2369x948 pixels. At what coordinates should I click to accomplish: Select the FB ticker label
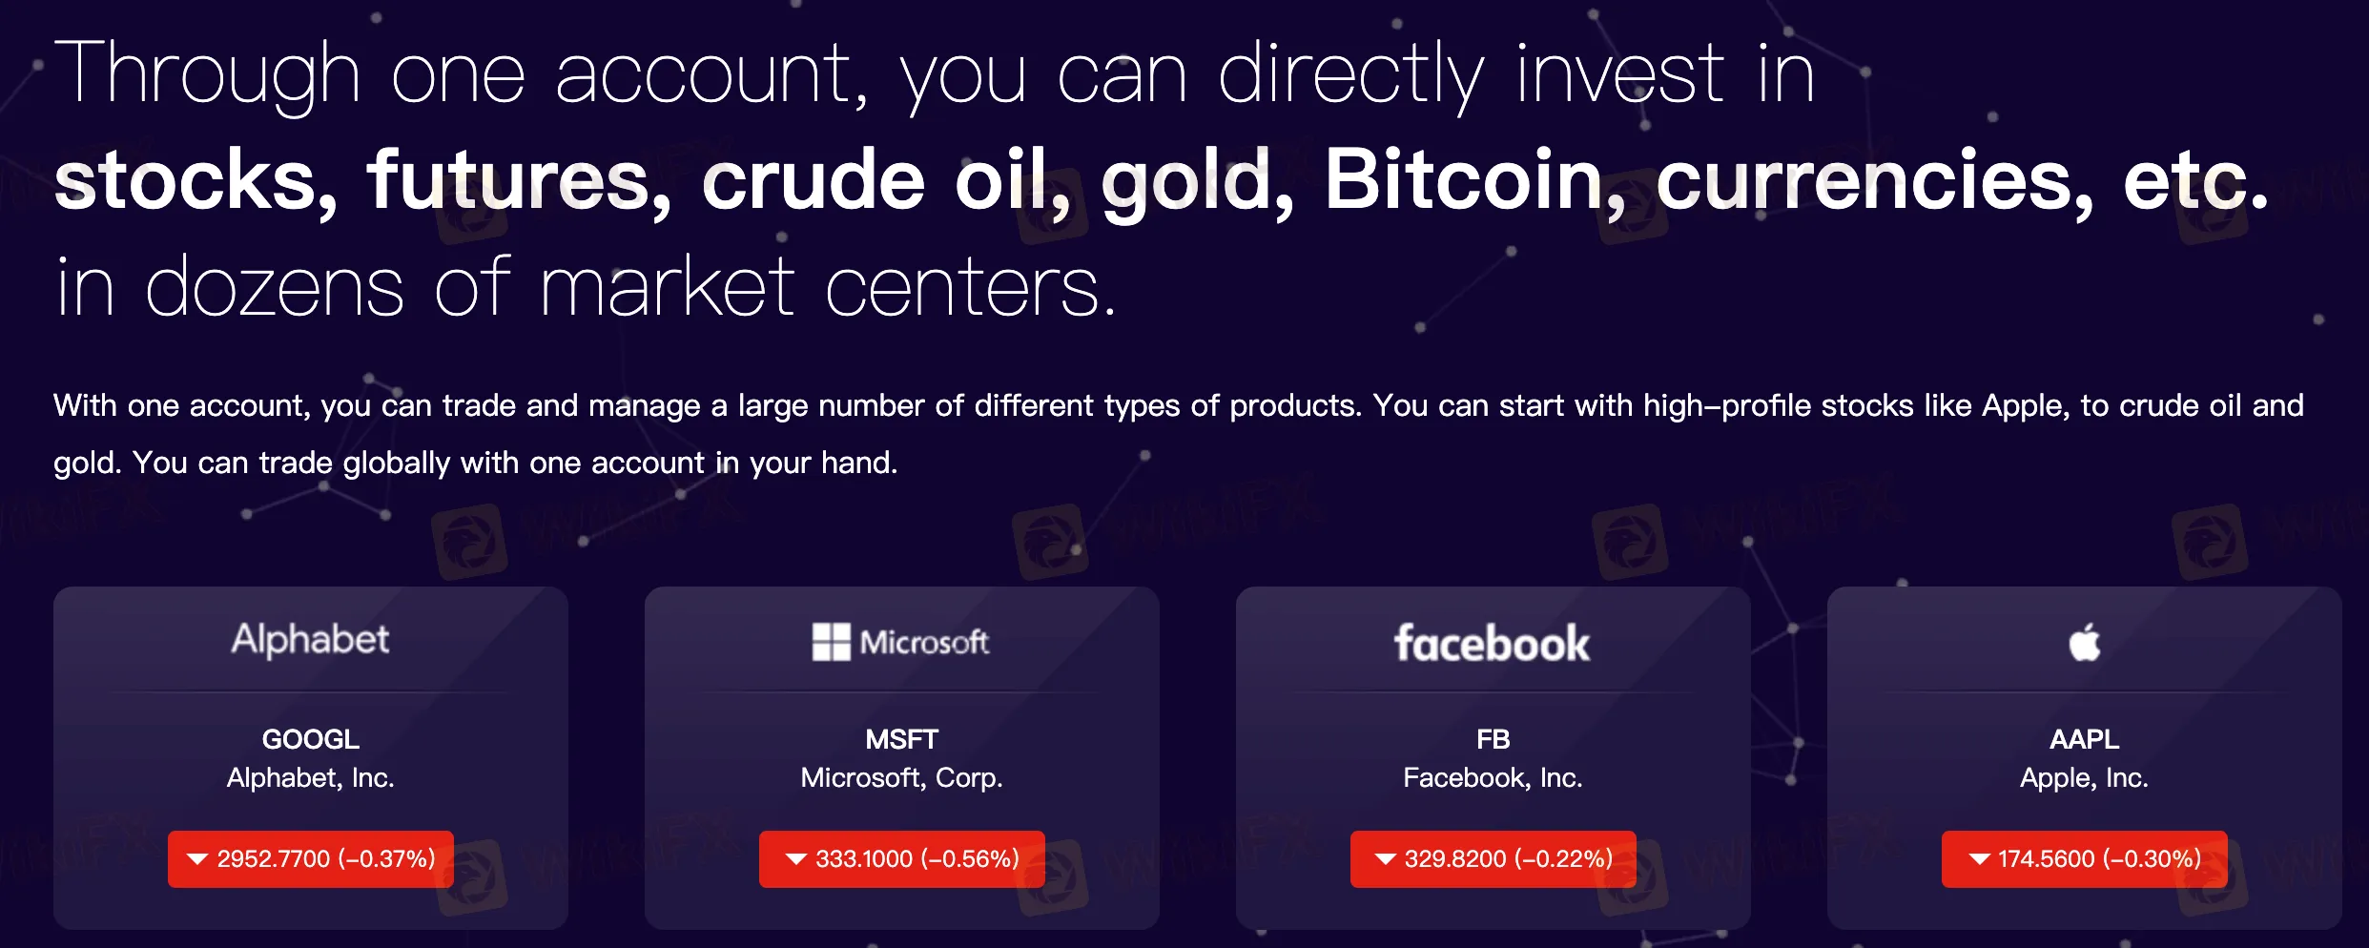click(1493, 739)
